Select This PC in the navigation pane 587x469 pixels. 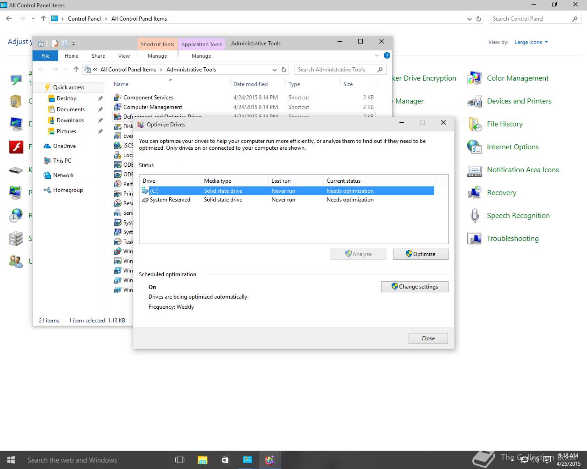pos(62,161)
